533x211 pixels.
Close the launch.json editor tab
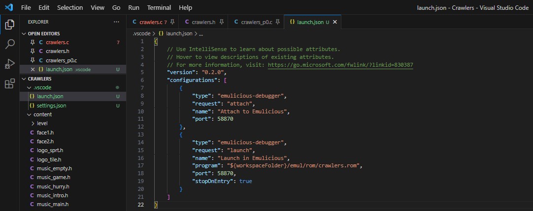335,22
